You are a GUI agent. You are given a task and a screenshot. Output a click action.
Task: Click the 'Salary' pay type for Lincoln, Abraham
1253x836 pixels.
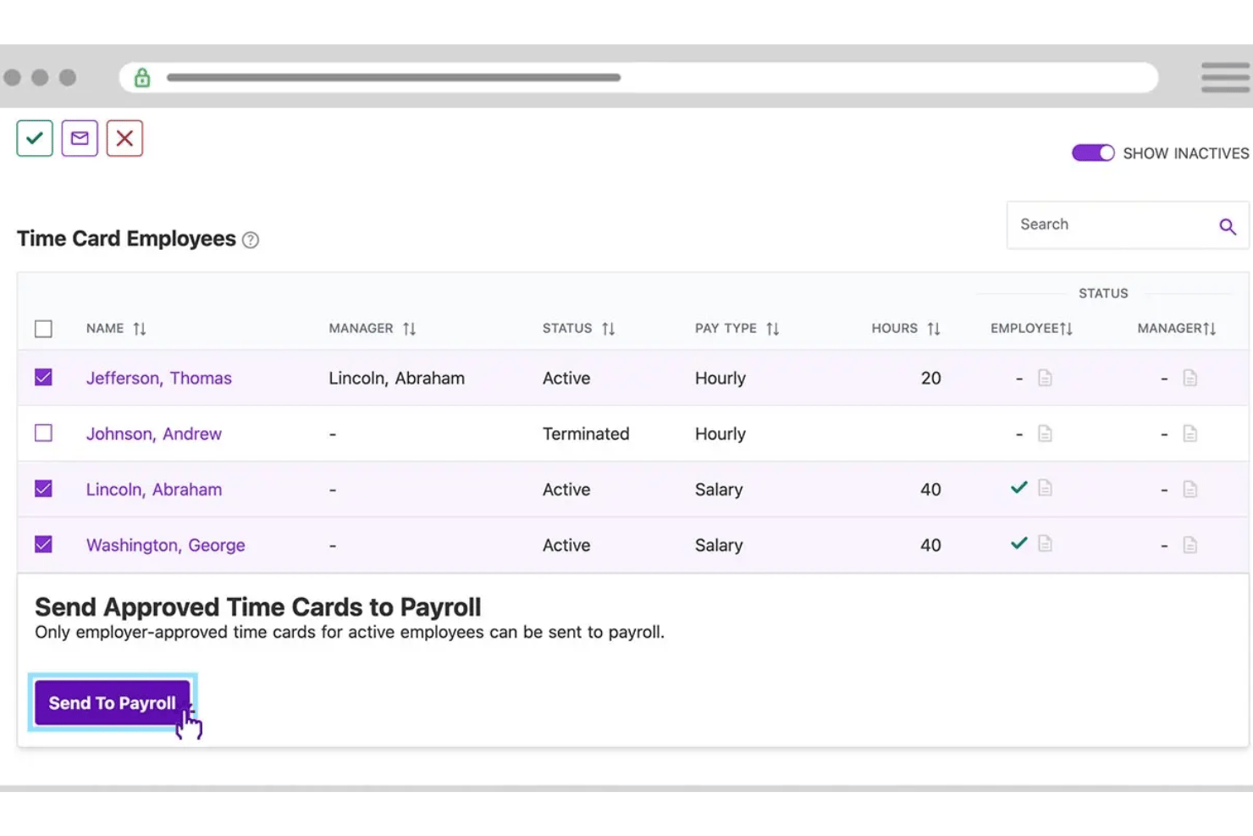719,490
